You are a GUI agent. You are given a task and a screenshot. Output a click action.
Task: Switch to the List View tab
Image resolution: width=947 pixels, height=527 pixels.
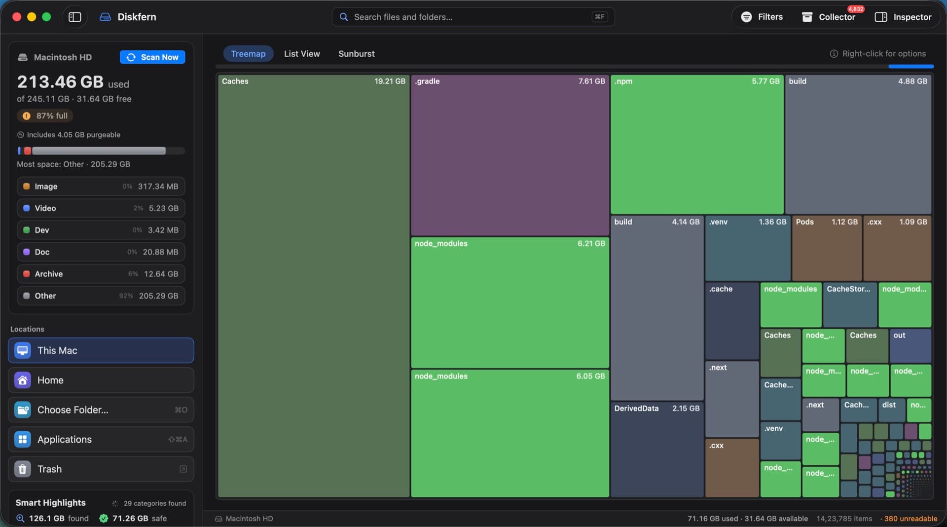tap(302, 54)
